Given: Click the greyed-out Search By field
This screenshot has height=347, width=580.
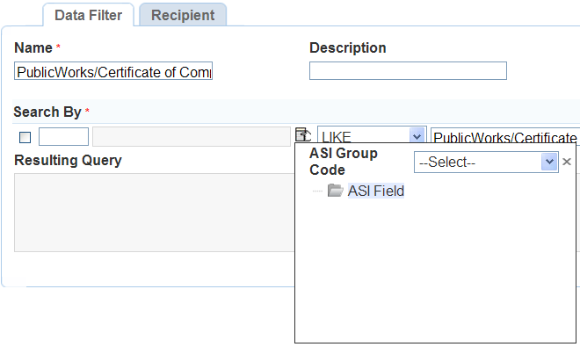Looking at the screenshot, I should (192, 136).
